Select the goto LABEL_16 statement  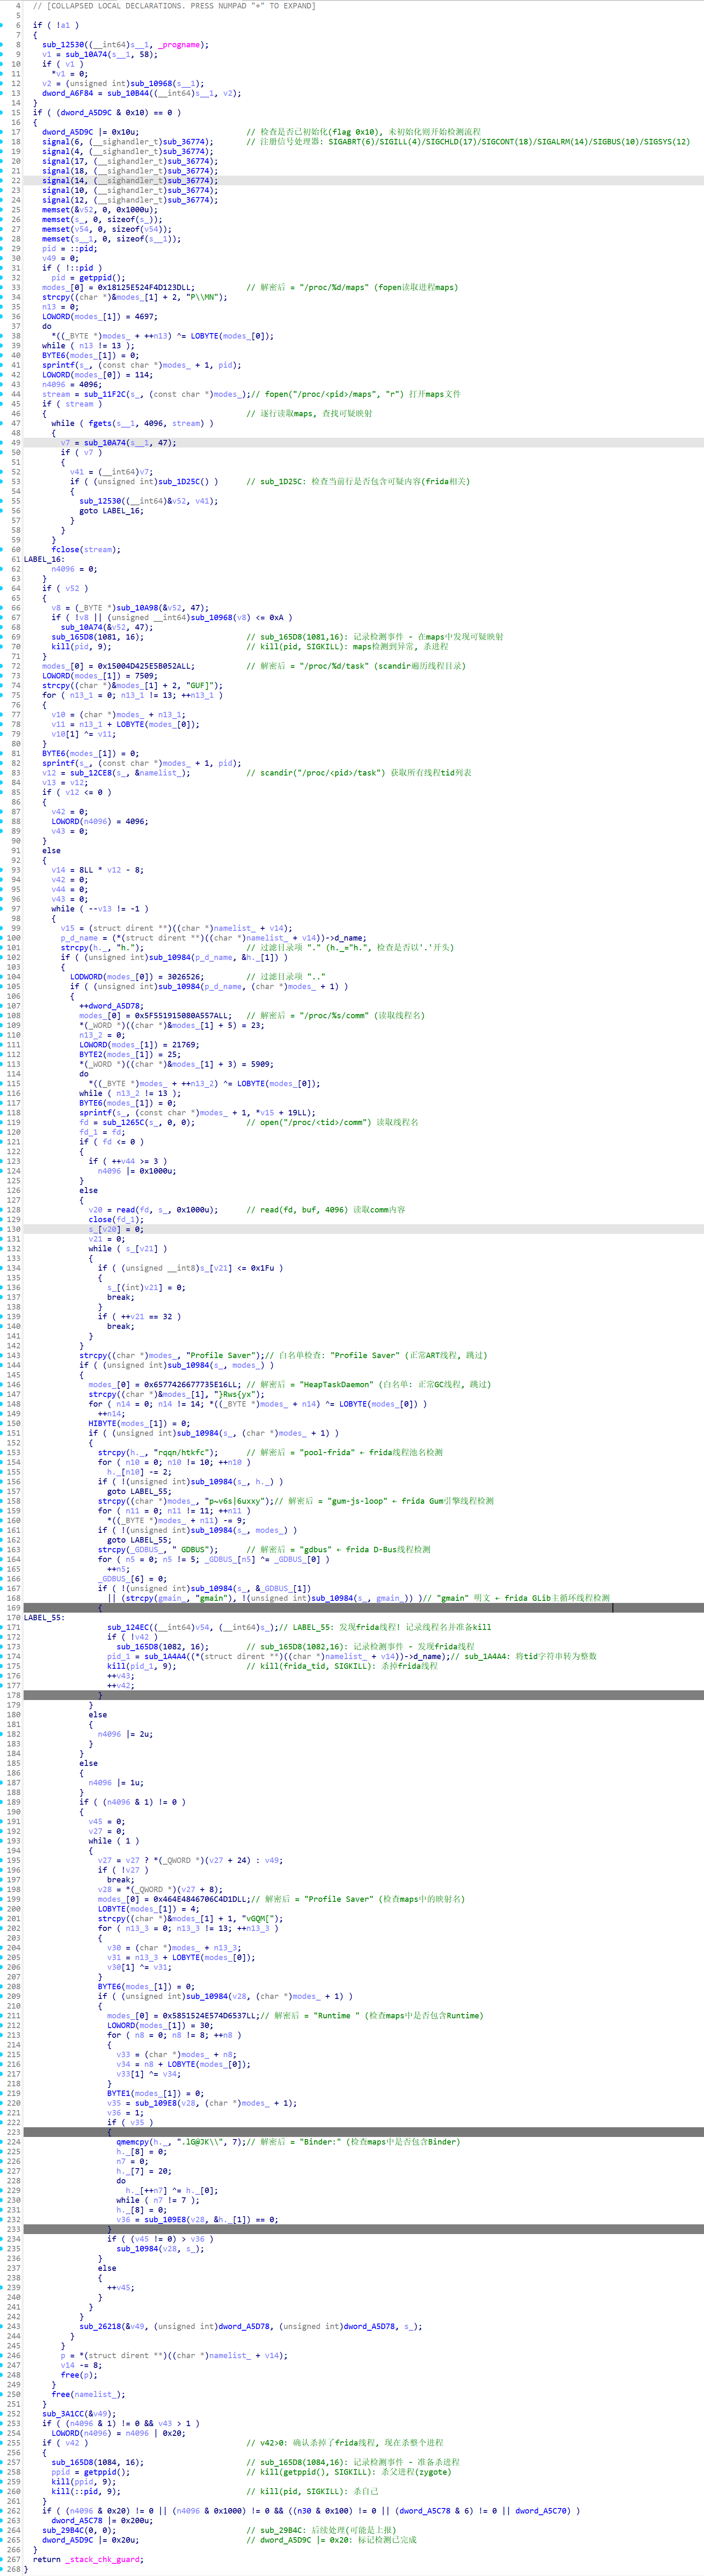(111, 511)
